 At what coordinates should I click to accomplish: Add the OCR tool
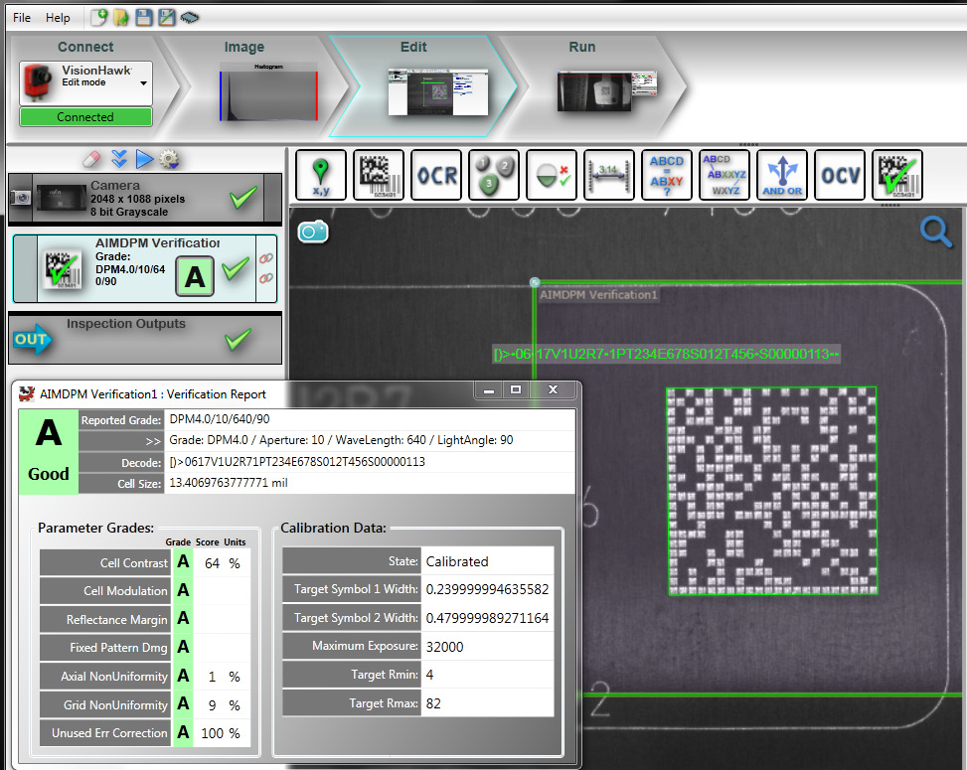pos(436,175)
